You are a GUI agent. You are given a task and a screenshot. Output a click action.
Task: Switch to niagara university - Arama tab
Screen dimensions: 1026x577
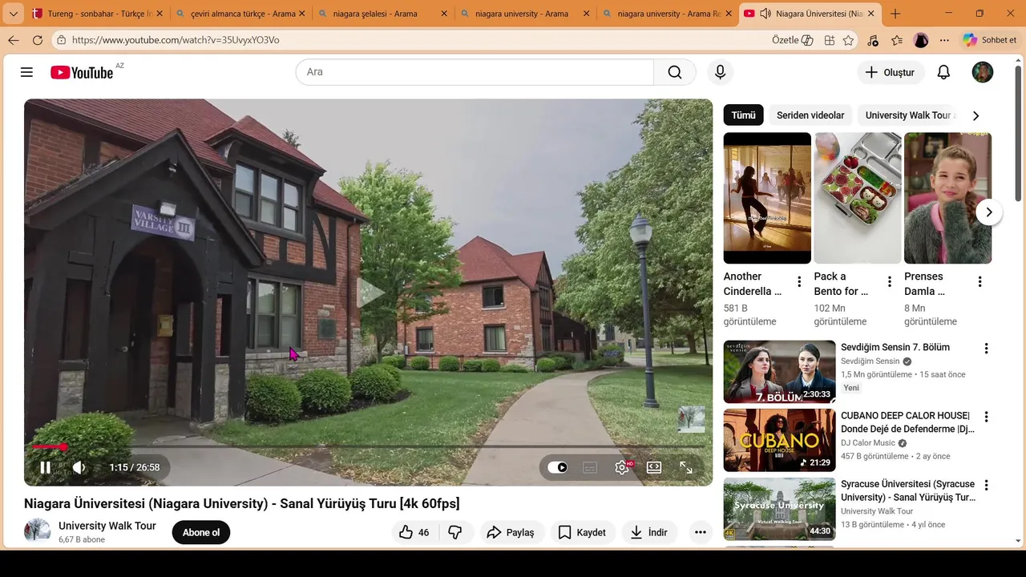[524, 14]
